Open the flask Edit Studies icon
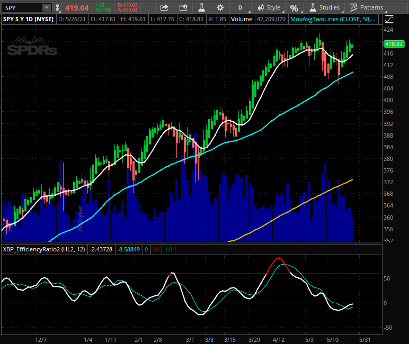The image size is (409, 344). (x=201, y=8)
